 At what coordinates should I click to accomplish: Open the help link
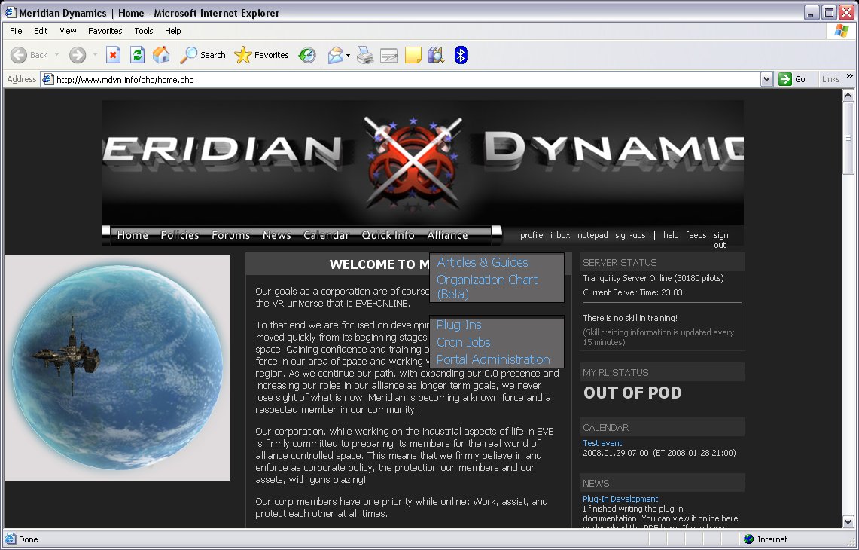[x=671, y=235]
